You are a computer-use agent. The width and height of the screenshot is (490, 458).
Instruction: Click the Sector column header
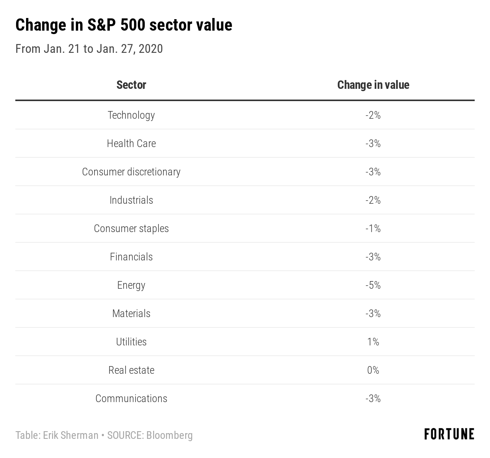pyautogui.click(x=131, y=85)
